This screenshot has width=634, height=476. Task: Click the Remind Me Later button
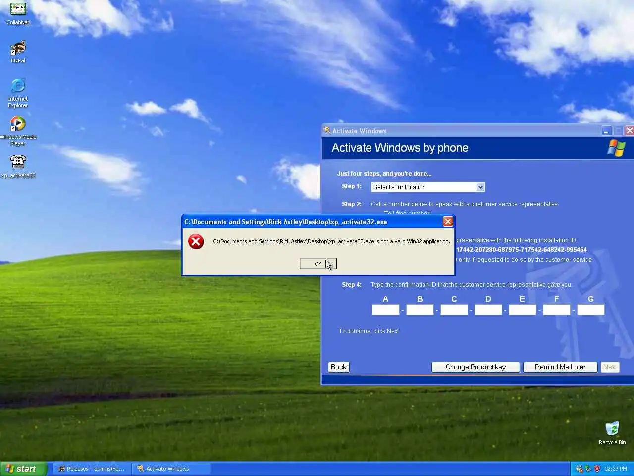tap(560, 367)
